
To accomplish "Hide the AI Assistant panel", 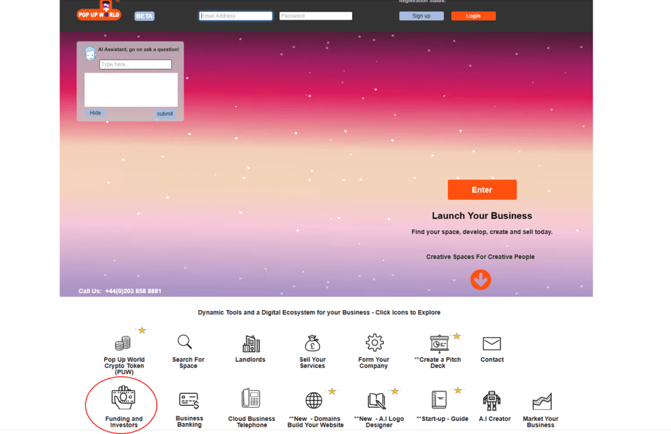I will click(95, 113).
